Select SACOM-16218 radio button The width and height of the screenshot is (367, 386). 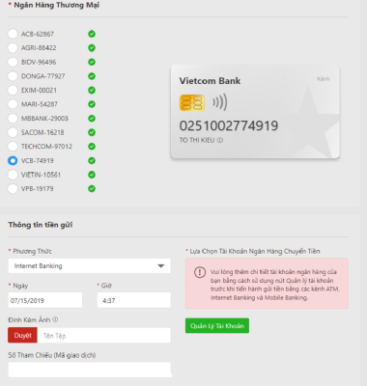(x=13, y=132)
